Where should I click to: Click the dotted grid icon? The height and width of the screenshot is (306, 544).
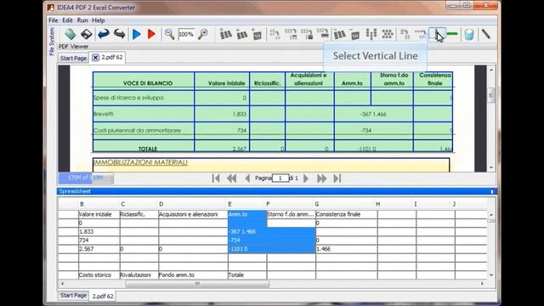click(388, 34)
